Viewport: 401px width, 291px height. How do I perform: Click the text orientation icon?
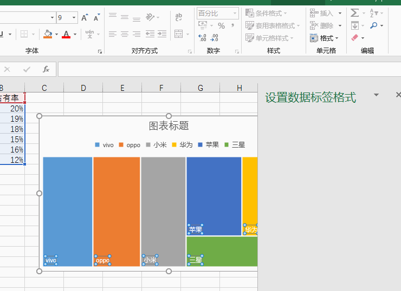coord(150,17)
